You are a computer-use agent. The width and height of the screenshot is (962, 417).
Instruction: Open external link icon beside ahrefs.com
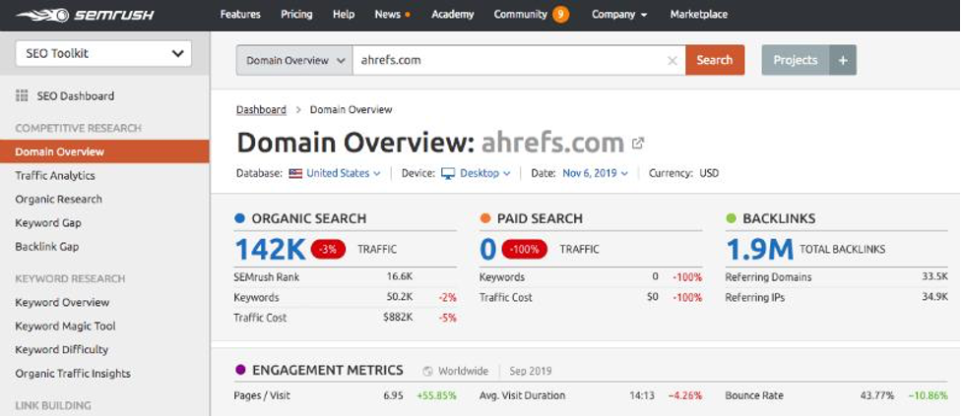click(x=638, y=144)
